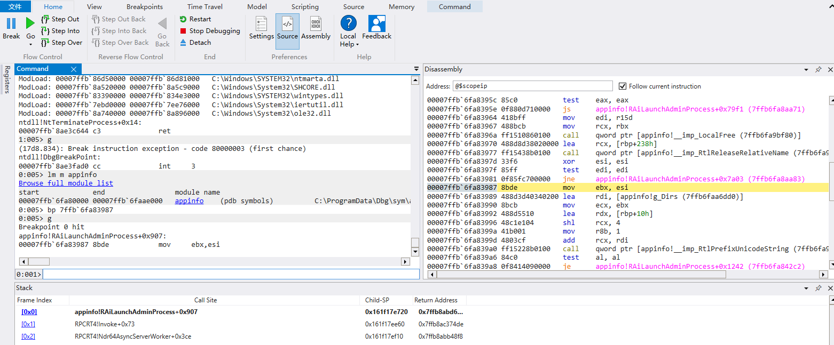Open the Feedback icon in Help group
Image resolution: width=834 pixels, height=345 pixels.
[377, 28]
